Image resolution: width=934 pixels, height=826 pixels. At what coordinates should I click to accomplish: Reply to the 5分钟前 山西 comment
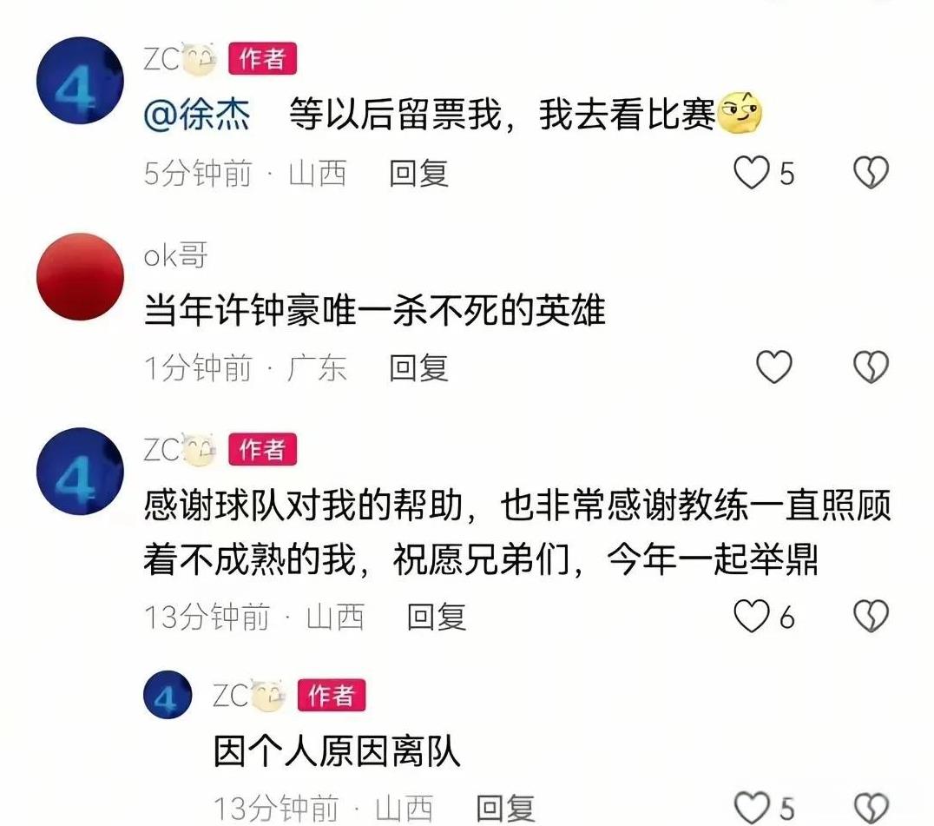[418, 174]
